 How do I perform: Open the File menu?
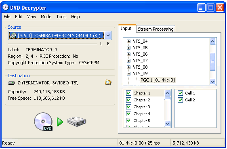(x=7, y=17)
